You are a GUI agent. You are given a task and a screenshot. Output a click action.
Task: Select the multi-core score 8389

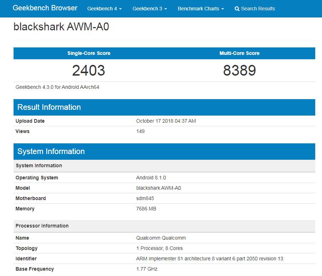pyautogui.click(x=239, y=71)
